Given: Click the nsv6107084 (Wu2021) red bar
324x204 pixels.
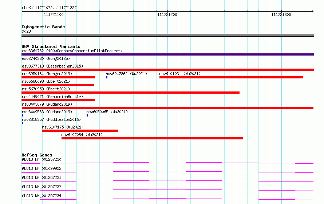Looking at the screenshot, I should (x=152, y=138).
